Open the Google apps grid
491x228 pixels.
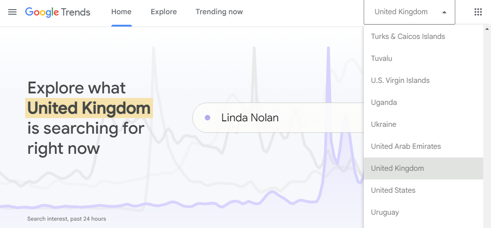478,12
